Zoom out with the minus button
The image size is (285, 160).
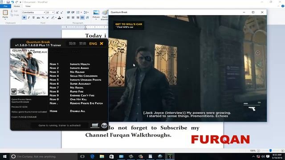click(258, 151)
